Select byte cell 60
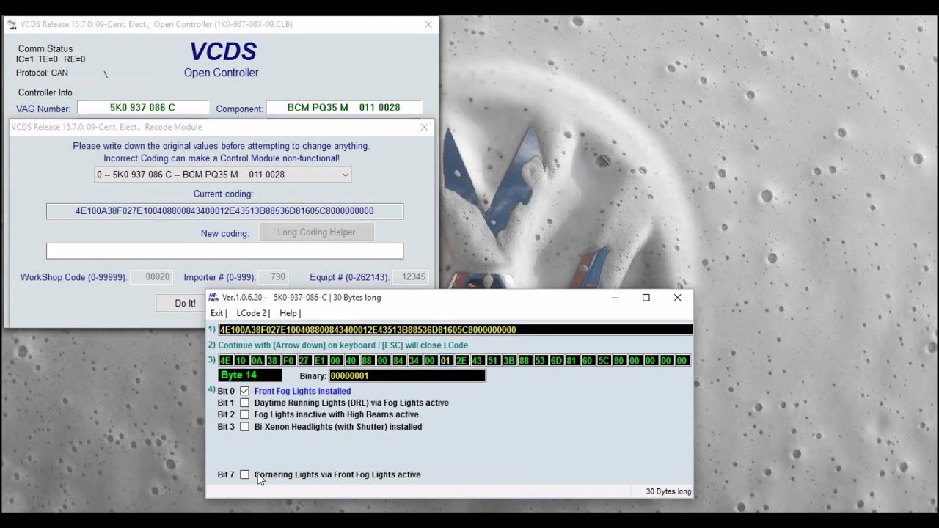Image resolution: width=939 pixels, height=528 pixels. (588, 360)
